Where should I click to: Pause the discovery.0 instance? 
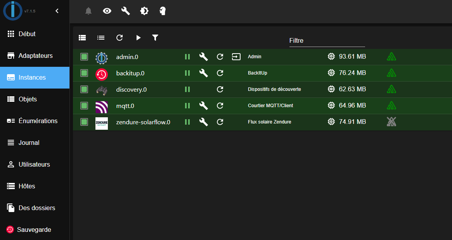[x=187, y=89]
